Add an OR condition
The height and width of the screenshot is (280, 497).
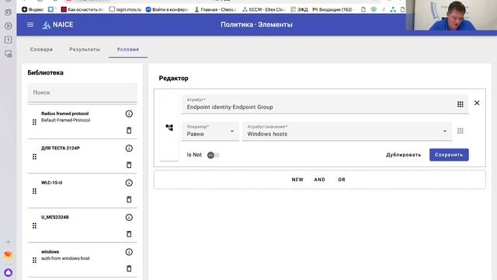342,180
